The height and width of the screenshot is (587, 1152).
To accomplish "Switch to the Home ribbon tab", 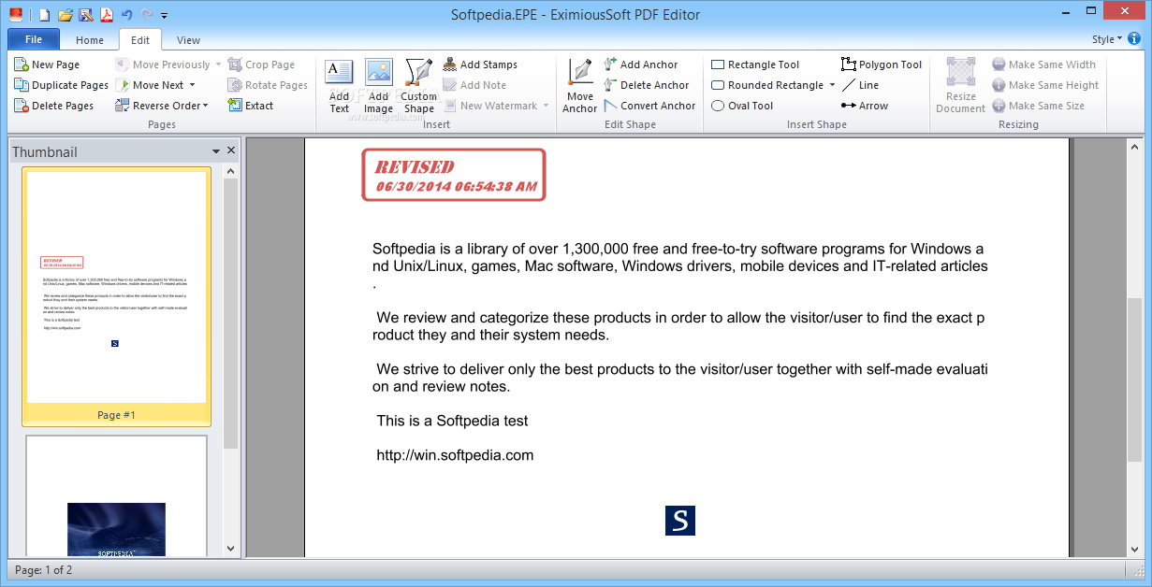I will (x=90, y=40).
